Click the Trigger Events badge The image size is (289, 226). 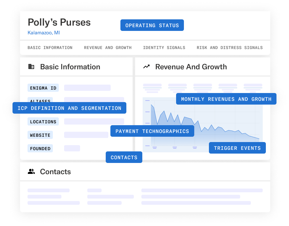point(237,148)
